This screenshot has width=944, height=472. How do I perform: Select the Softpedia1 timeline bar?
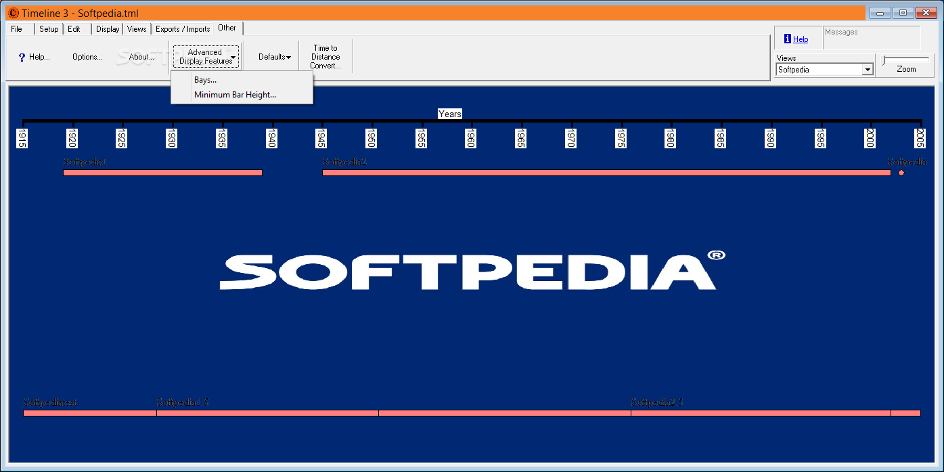[x=162, y=173]
